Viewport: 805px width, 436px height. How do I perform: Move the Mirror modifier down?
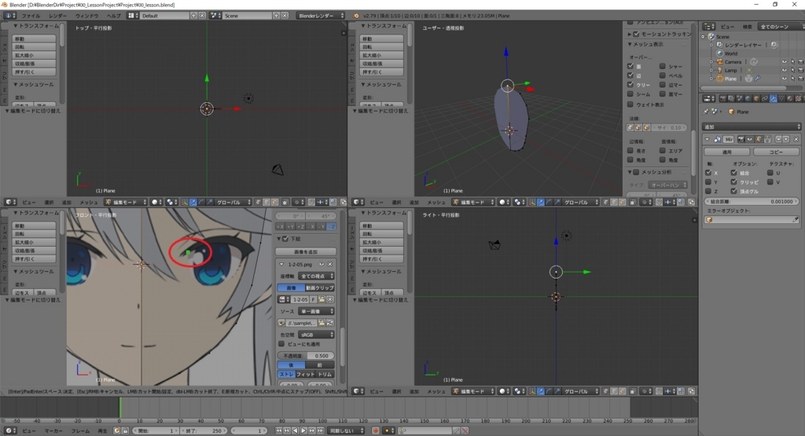[x=786, y=139]
